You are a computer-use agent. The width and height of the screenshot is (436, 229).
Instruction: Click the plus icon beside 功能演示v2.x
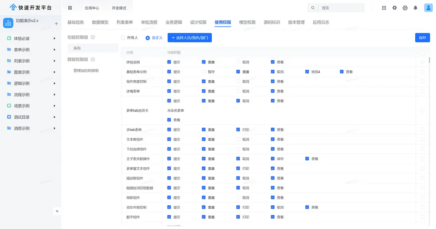56,24
